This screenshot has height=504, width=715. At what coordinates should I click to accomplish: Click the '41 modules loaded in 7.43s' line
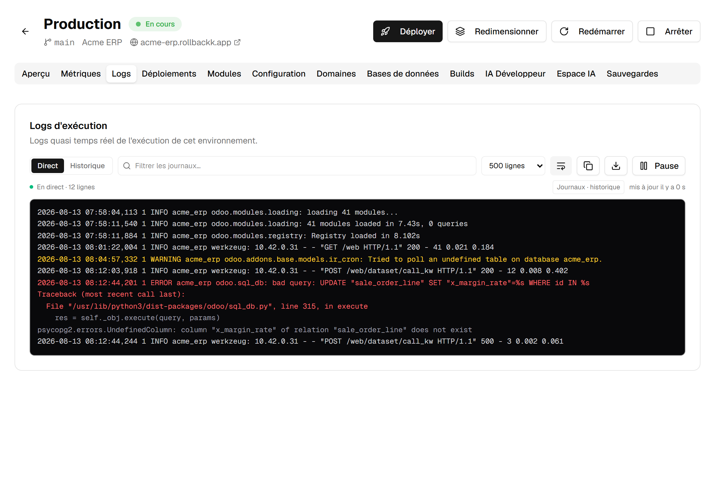252,224
